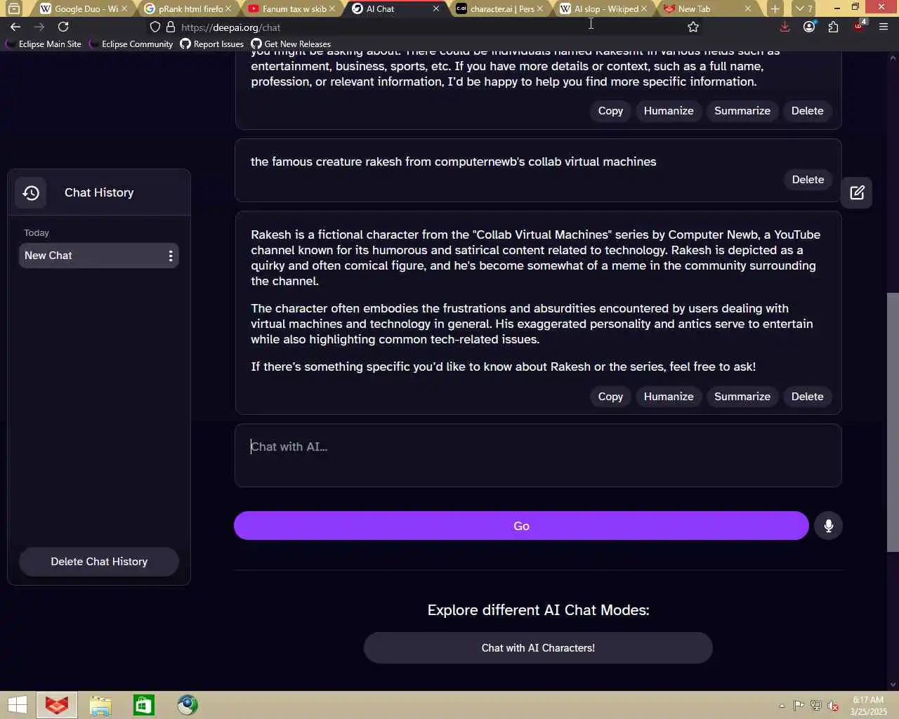The image size is (899, 719).
Task: Go back with the browser back arrow
Action: click(15, 27)
